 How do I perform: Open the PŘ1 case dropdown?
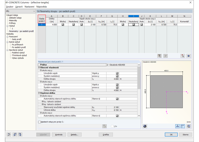coord(34,12)
